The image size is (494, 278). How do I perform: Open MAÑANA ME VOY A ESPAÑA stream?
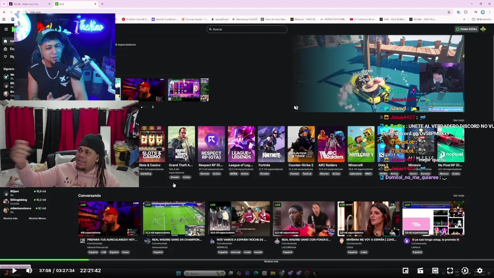point(369,219)
